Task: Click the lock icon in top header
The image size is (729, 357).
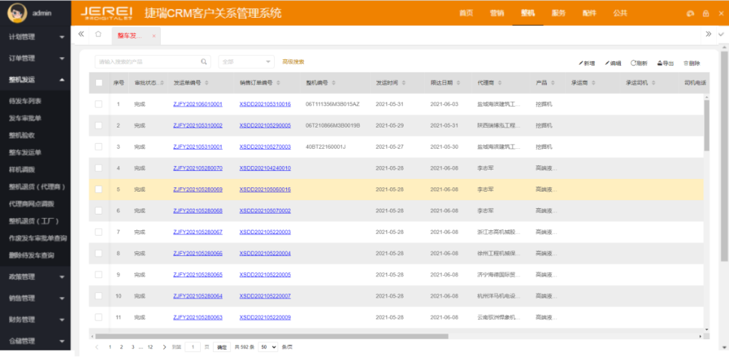Action: 706,14
